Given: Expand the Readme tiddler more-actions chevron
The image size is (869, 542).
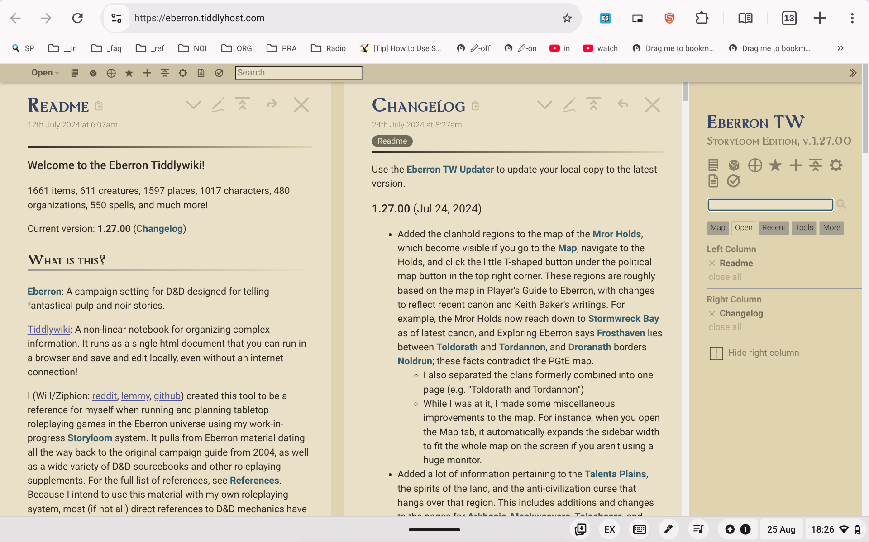Looking at the screenshot, I should click(x=193, y=105).
